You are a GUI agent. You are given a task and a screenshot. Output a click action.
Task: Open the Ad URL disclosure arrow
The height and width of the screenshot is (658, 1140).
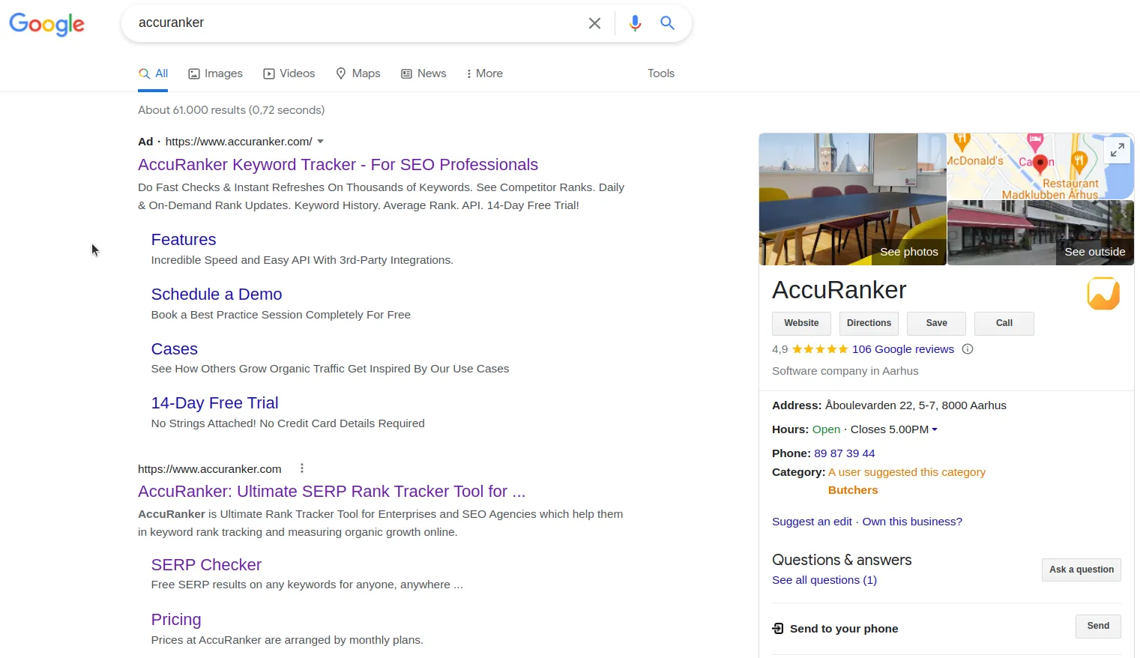point(321,141)
